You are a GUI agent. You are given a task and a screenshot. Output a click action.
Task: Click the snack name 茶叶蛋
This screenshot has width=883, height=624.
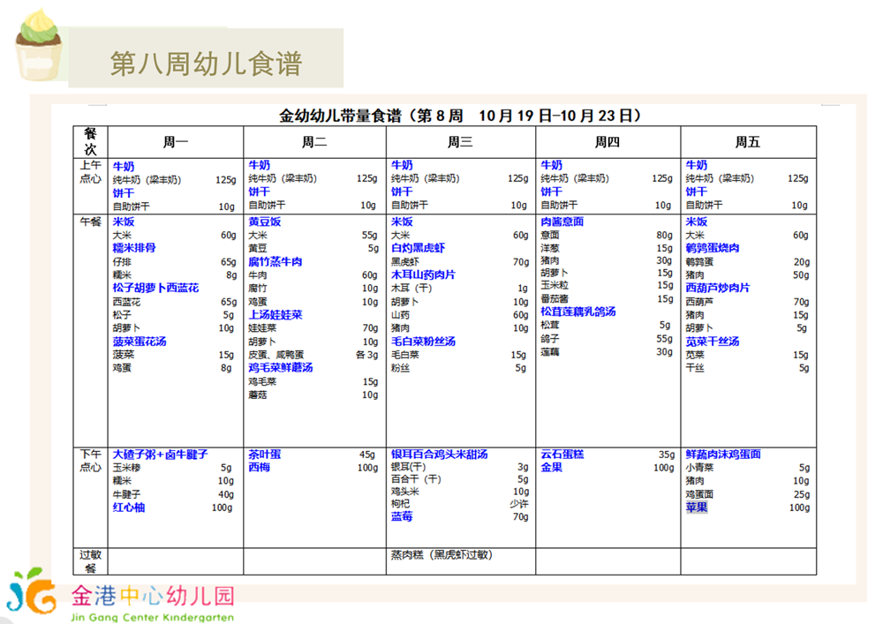[x=265, y=455]
